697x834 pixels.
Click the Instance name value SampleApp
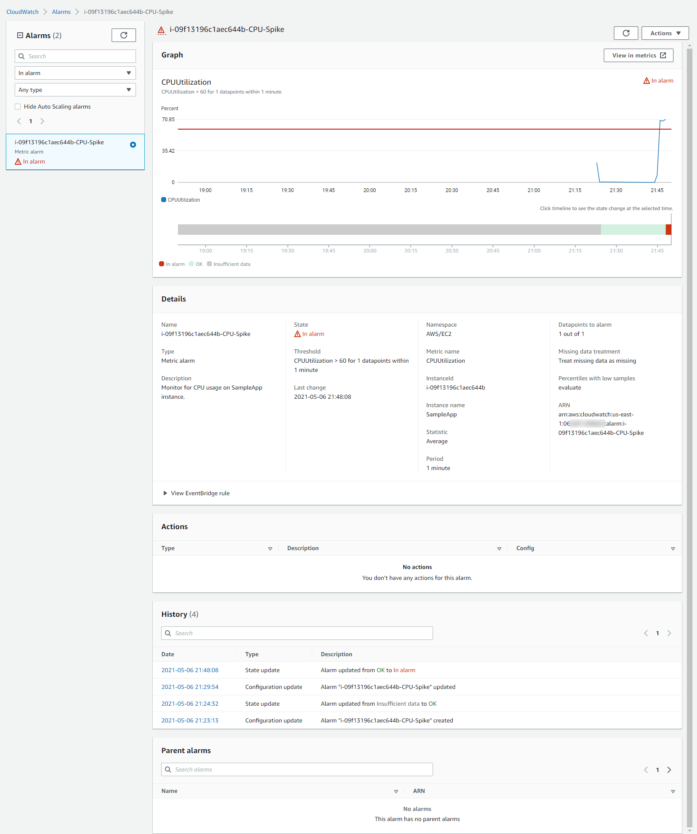tap(441, 414)
